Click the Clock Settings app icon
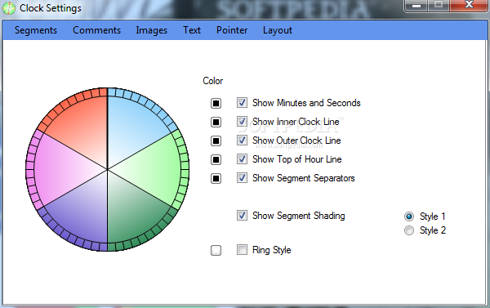 click(x=9, y=8)
